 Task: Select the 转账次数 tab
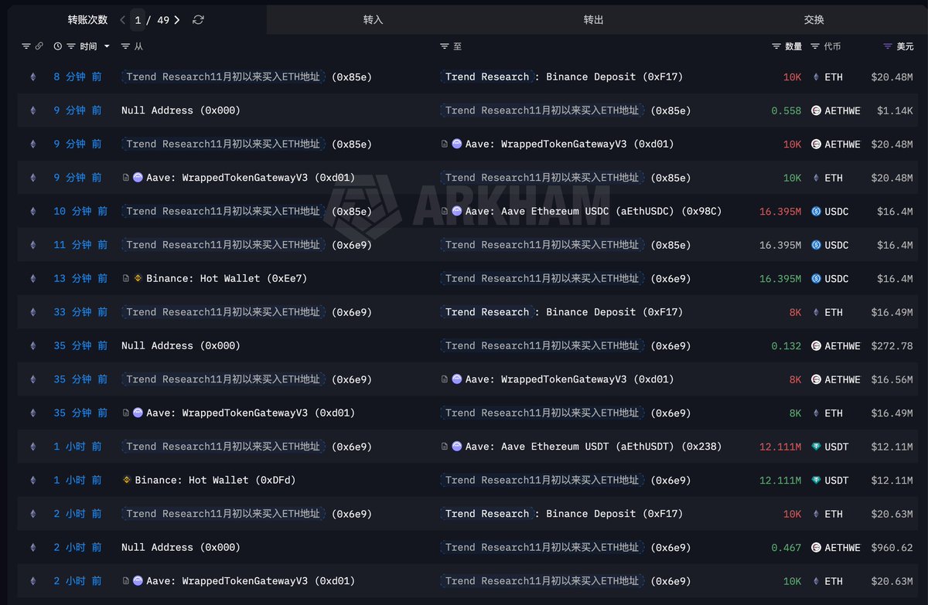(x=87, y=20)
